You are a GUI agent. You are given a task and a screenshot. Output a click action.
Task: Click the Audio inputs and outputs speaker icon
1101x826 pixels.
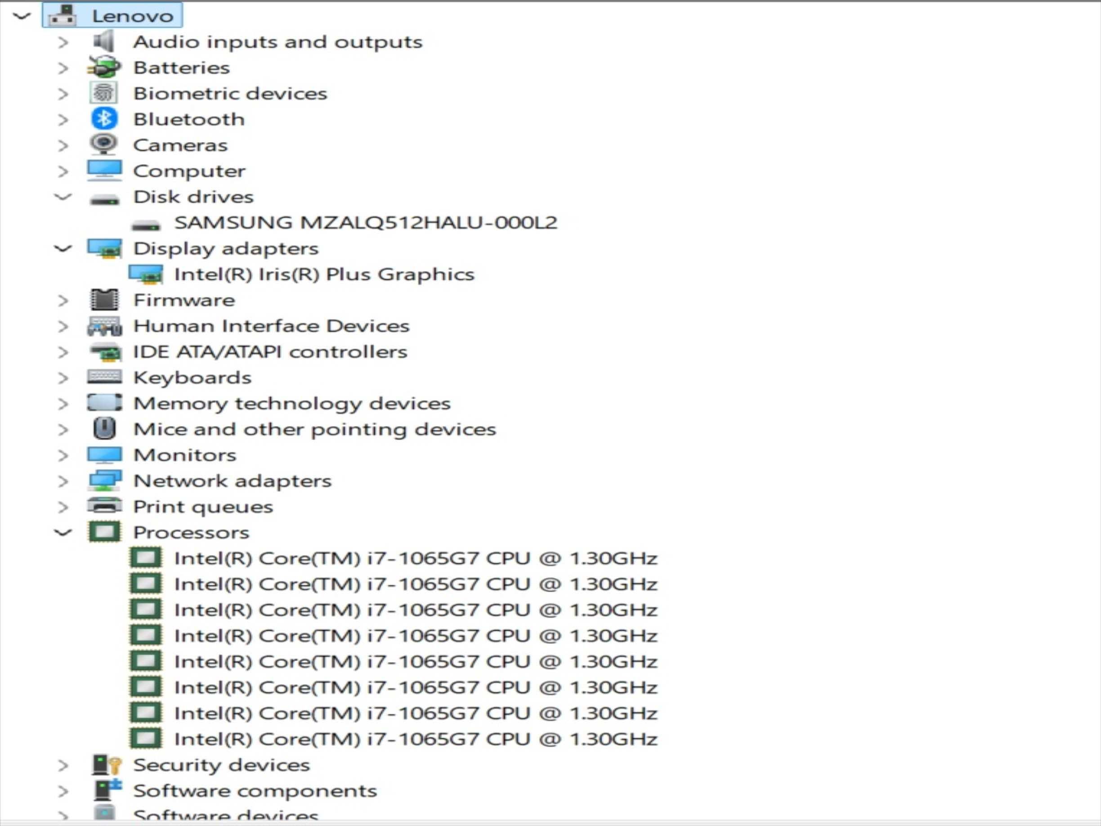(x=103, y=41)
